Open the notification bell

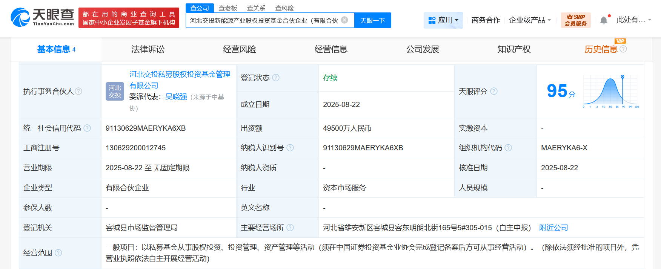(604, 20)
